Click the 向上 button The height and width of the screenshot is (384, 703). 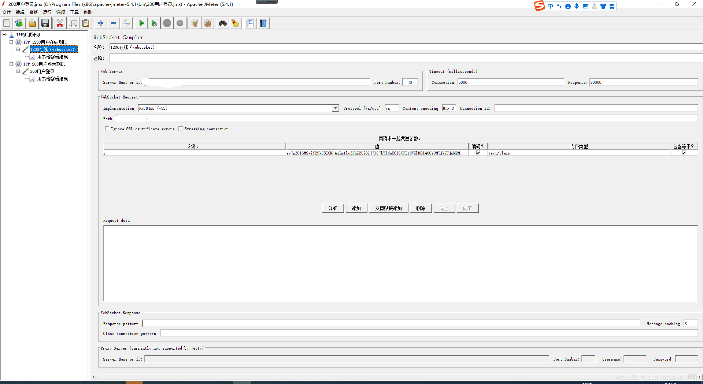(x=444, y=208)
